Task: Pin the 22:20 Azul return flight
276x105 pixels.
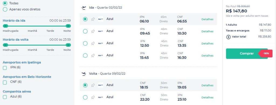Action: click(93, 97)
